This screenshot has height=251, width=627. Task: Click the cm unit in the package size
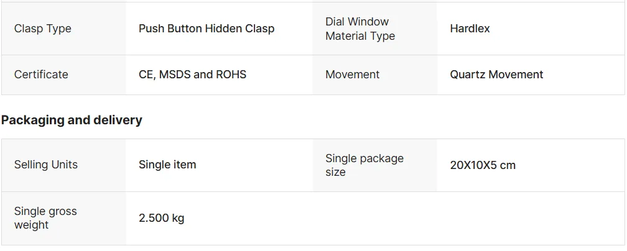click(508, 165)
